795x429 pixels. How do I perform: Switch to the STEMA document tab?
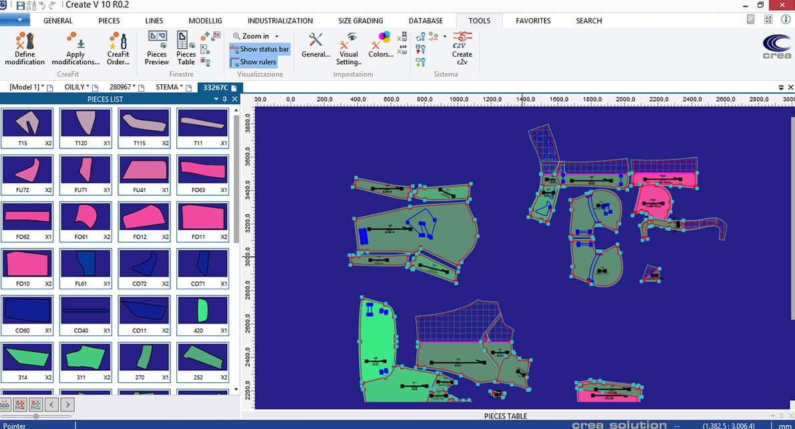tap(166, 86)
